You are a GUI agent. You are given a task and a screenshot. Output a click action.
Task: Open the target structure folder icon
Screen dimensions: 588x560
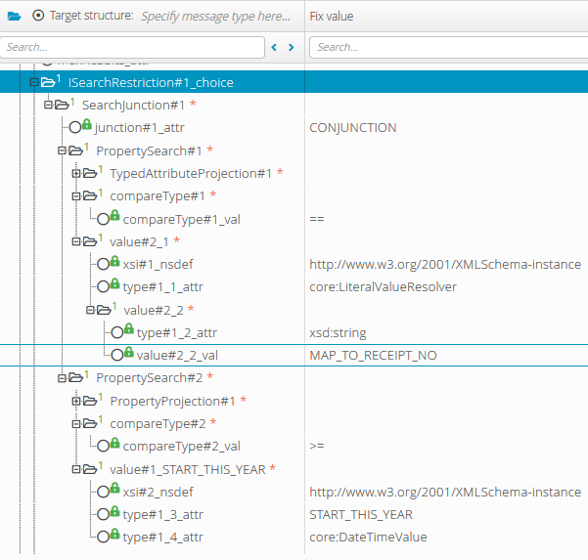point(15,16)
